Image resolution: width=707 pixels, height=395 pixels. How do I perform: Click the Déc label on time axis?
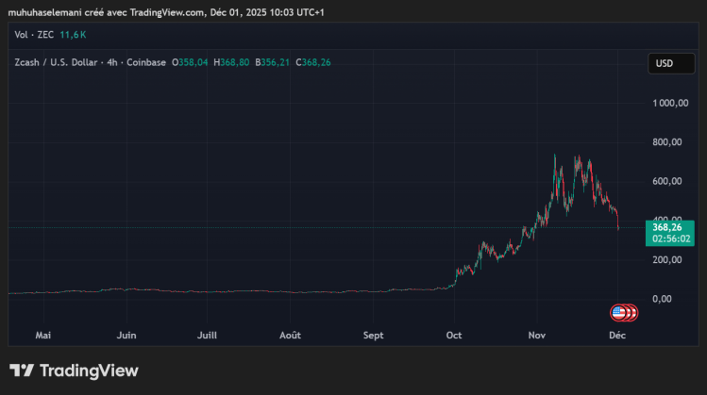(617, 336)
